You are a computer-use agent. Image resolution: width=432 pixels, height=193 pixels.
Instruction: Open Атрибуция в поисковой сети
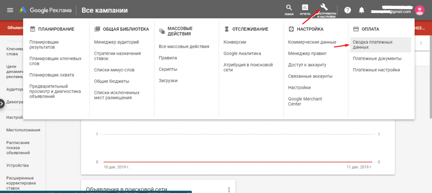pos(248,67)
